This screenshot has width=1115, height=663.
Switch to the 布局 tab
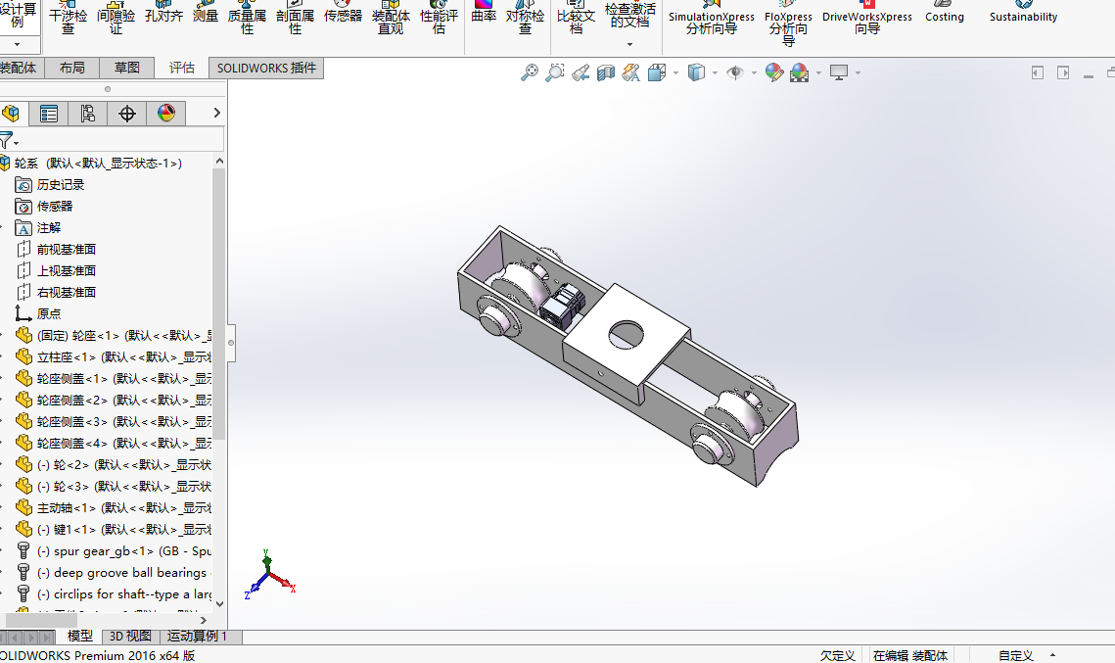71,68
